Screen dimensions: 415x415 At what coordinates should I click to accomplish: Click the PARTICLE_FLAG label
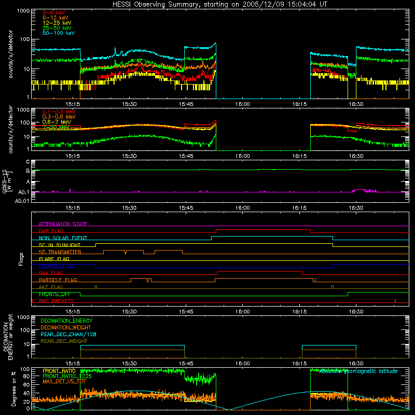pyautogui.click(x=58, y=280)
